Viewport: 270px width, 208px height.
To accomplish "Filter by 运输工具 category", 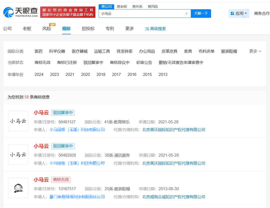I will 102,51.
